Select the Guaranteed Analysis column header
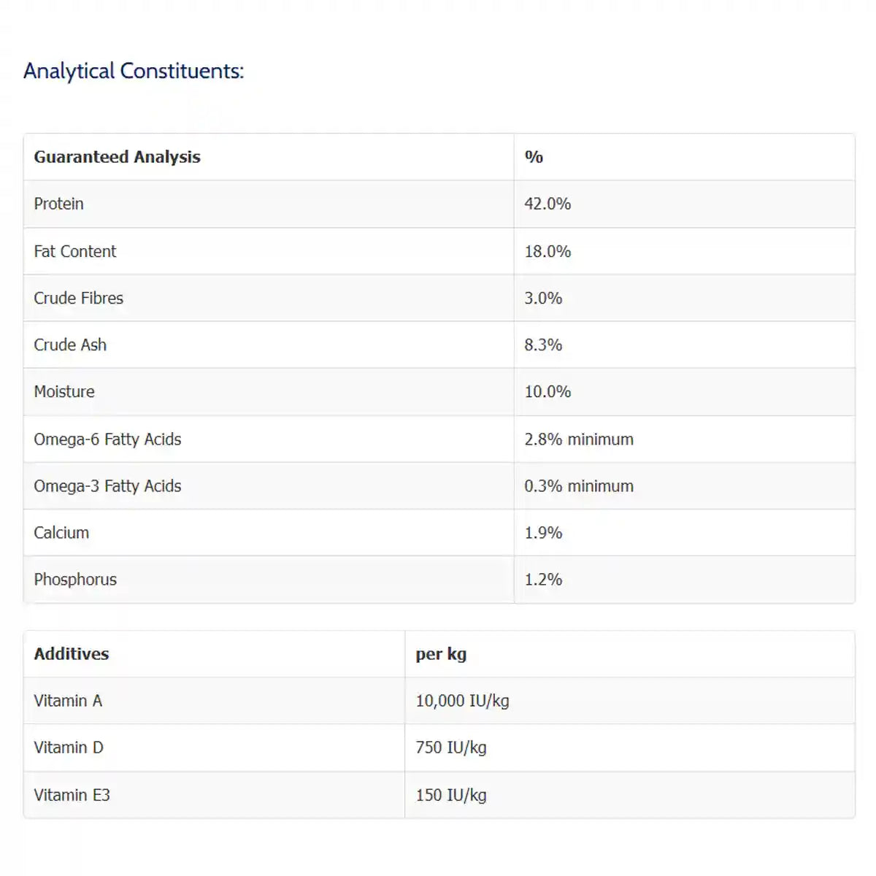The image size is (876, 876). click(117, 157)
